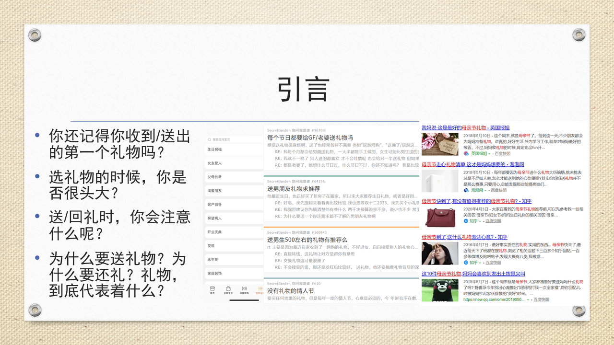614x345 pixels.
Task: Click the 知乎 favicon under the red handbag result
Action: 466,221
